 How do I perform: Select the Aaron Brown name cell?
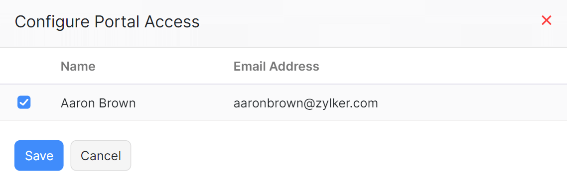point(98,103)
